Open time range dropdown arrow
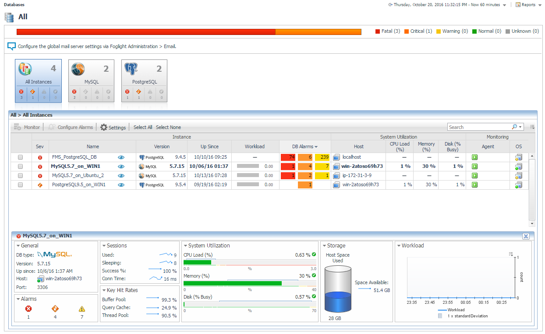 [504, 5]
